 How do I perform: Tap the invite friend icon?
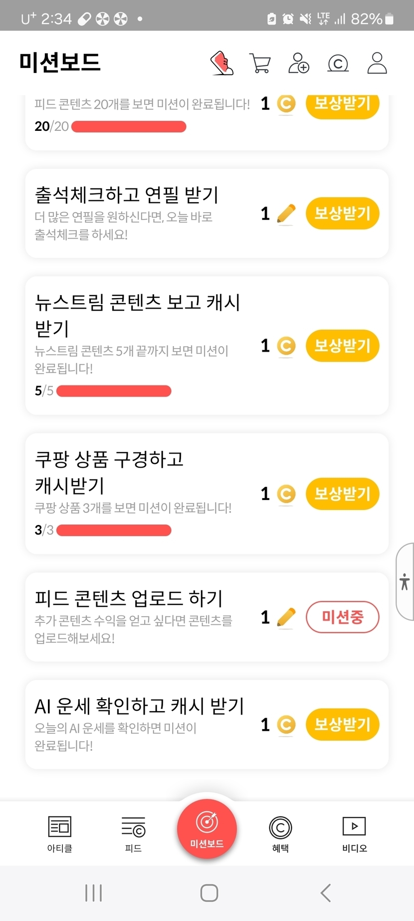coord(299,63)
